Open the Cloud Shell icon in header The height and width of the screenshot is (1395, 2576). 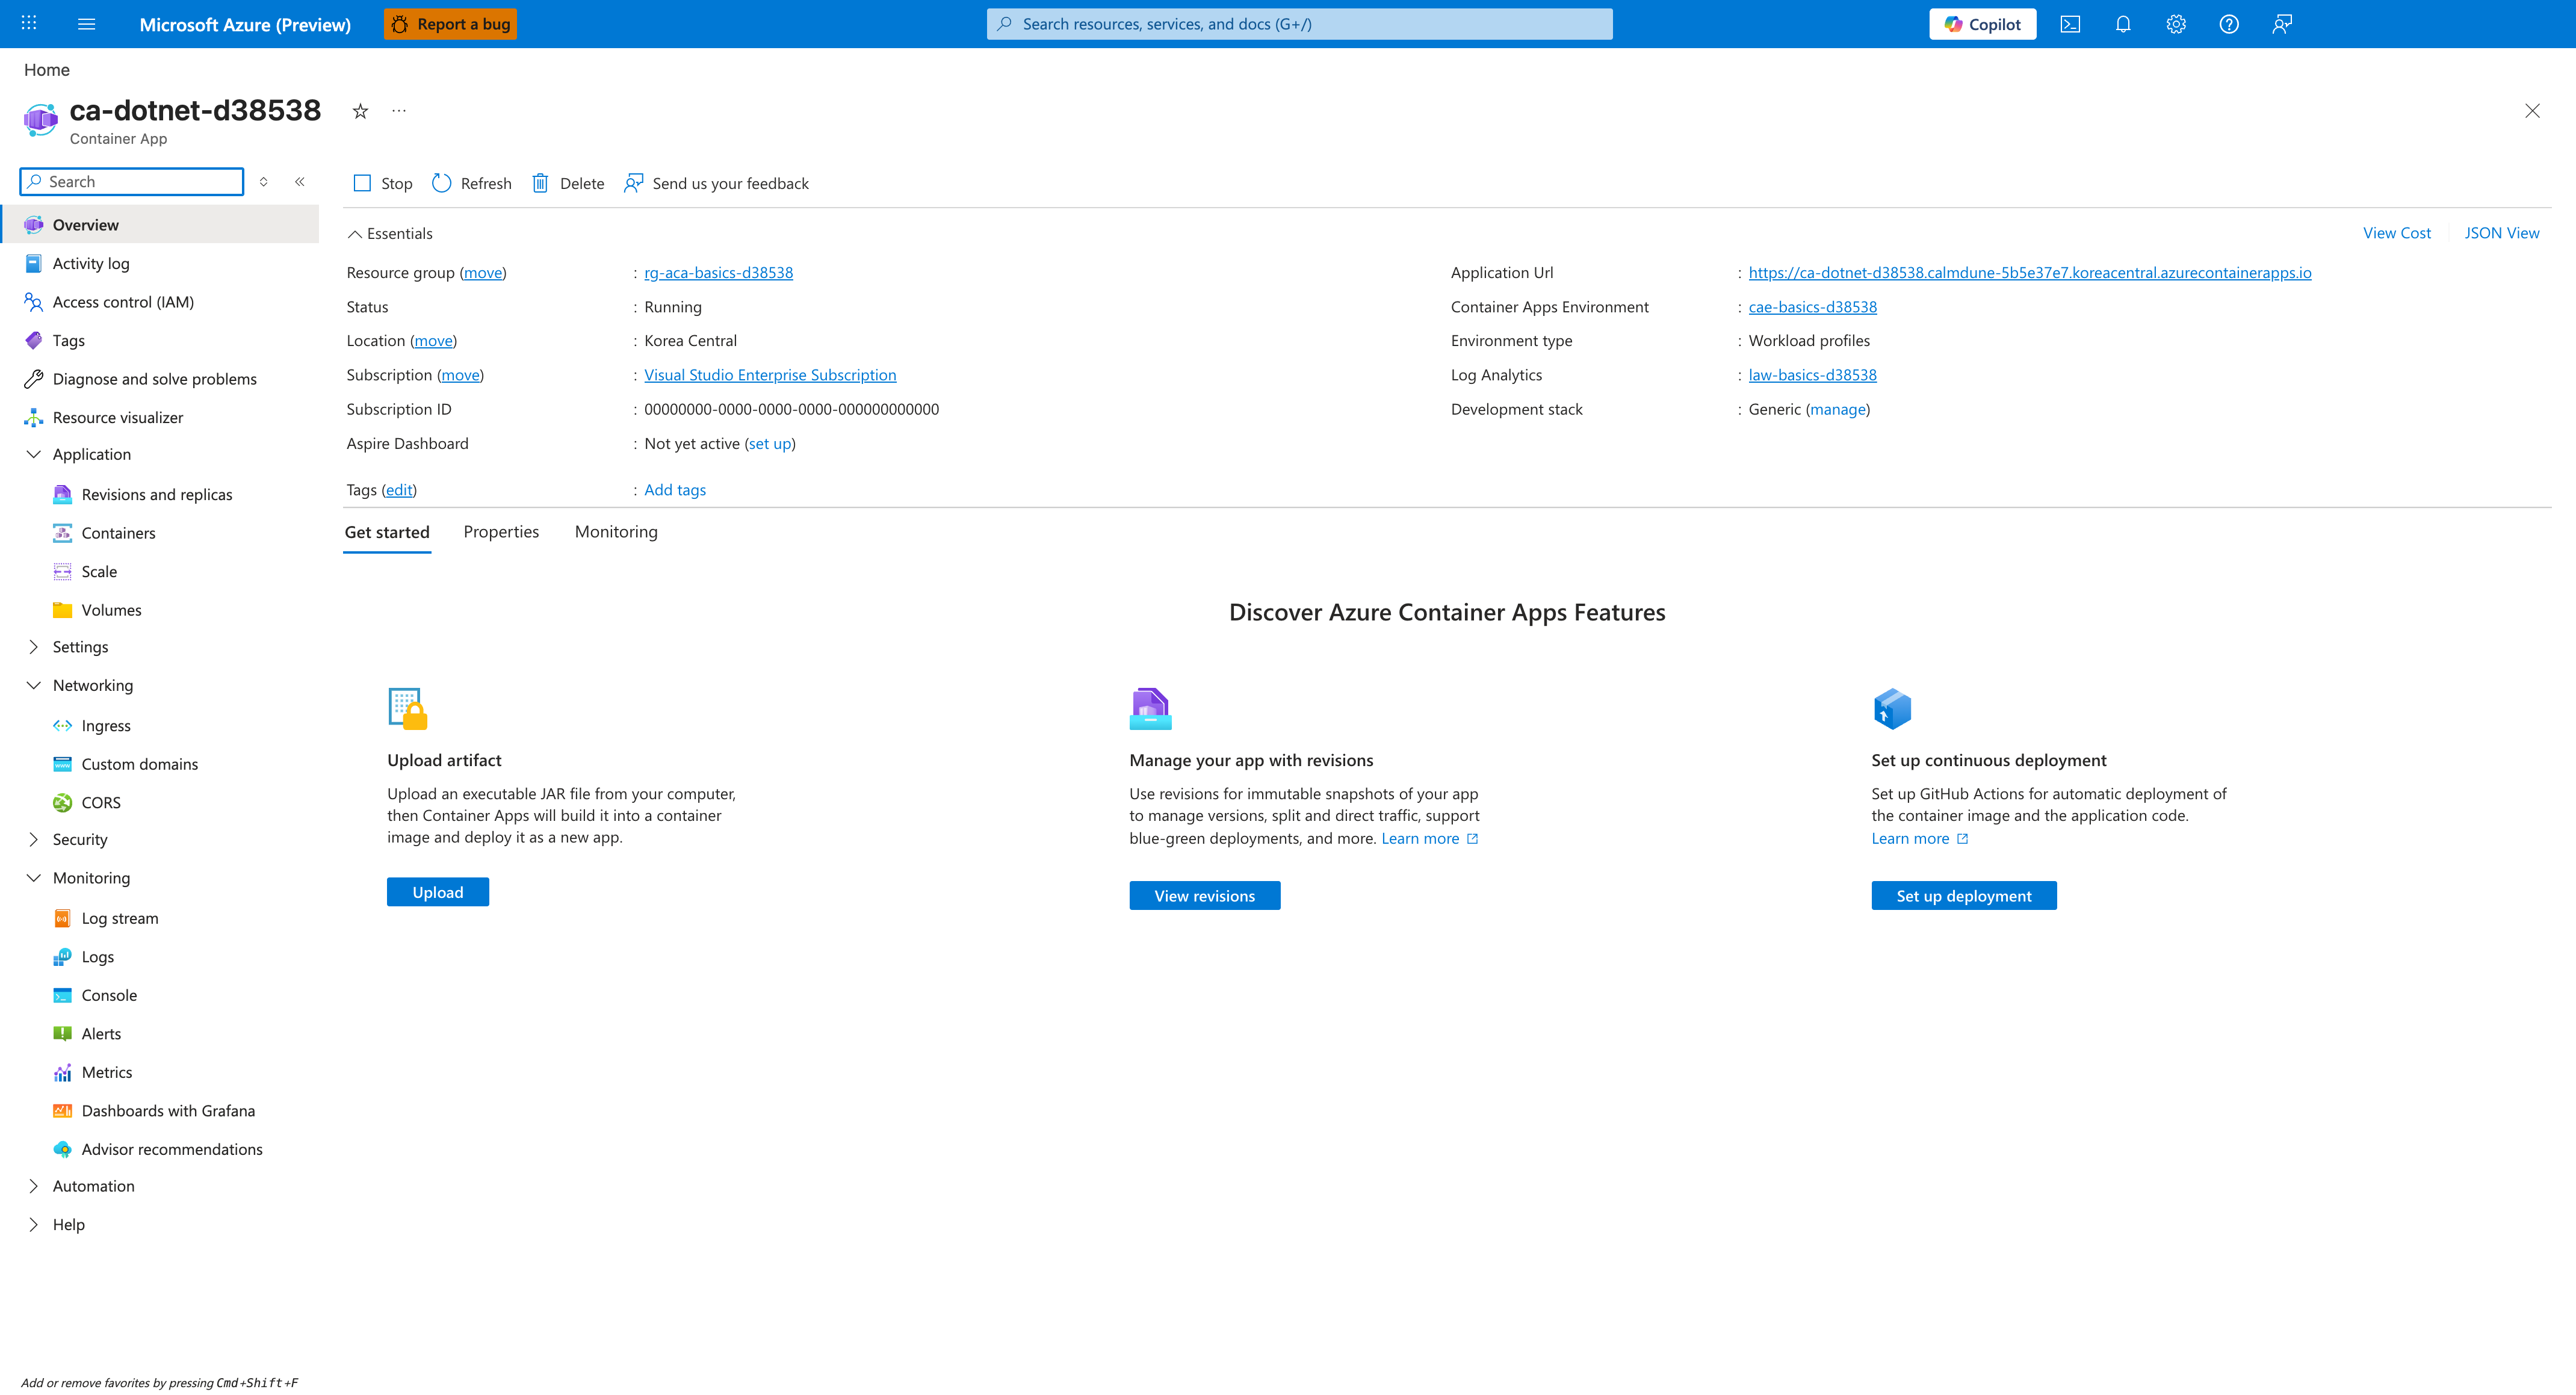[x=2070, y=24]
